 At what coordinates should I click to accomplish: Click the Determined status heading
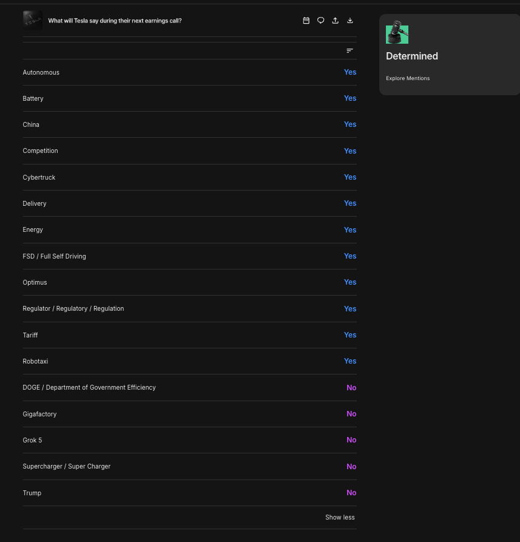pyautogui.click(x=412, y=56)
